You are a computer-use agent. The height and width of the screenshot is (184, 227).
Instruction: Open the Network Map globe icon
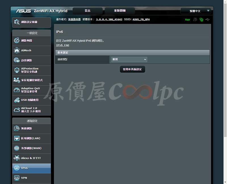17,40
